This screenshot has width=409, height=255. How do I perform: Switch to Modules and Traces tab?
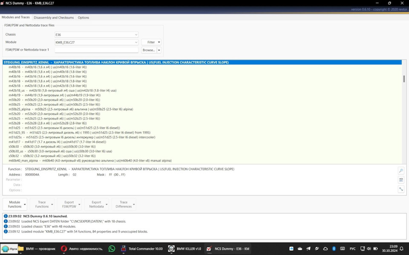(16, 17)
